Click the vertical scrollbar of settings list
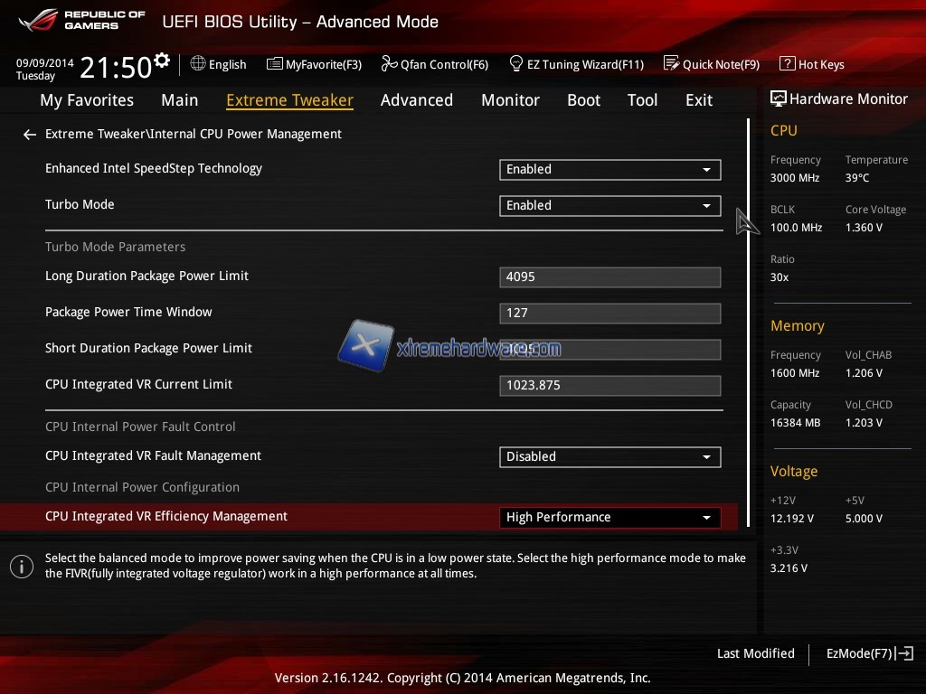 [748, 316]
